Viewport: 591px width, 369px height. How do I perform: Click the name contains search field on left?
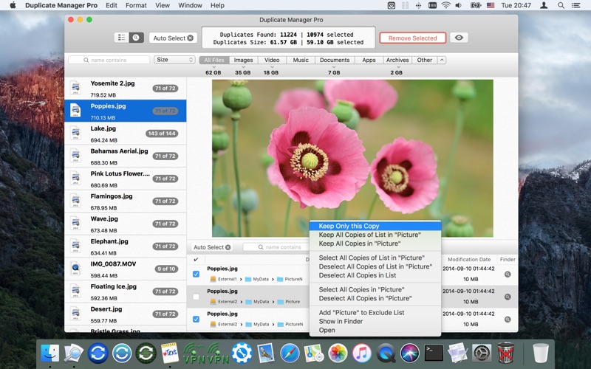109,60
